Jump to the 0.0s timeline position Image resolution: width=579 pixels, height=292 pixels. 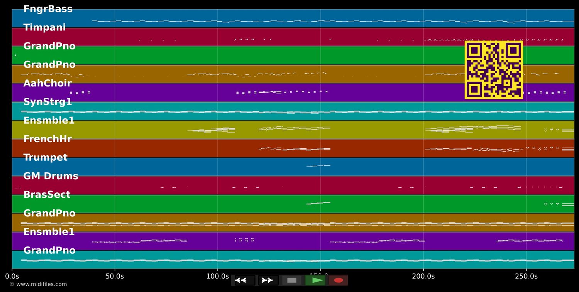tap(13, 276)
